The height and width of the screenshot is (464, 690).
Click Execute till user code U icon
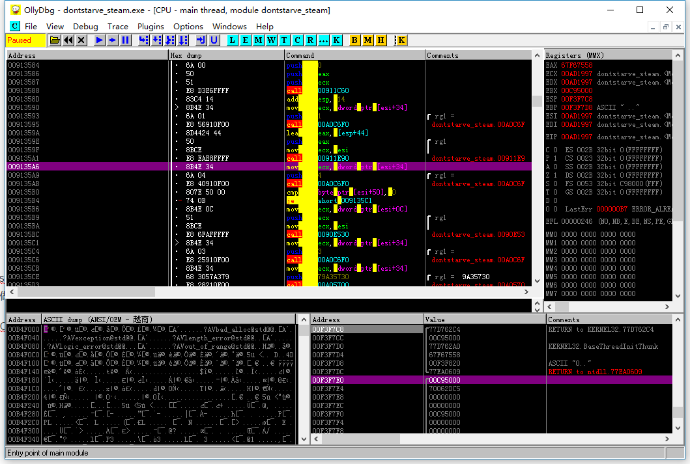214,40
